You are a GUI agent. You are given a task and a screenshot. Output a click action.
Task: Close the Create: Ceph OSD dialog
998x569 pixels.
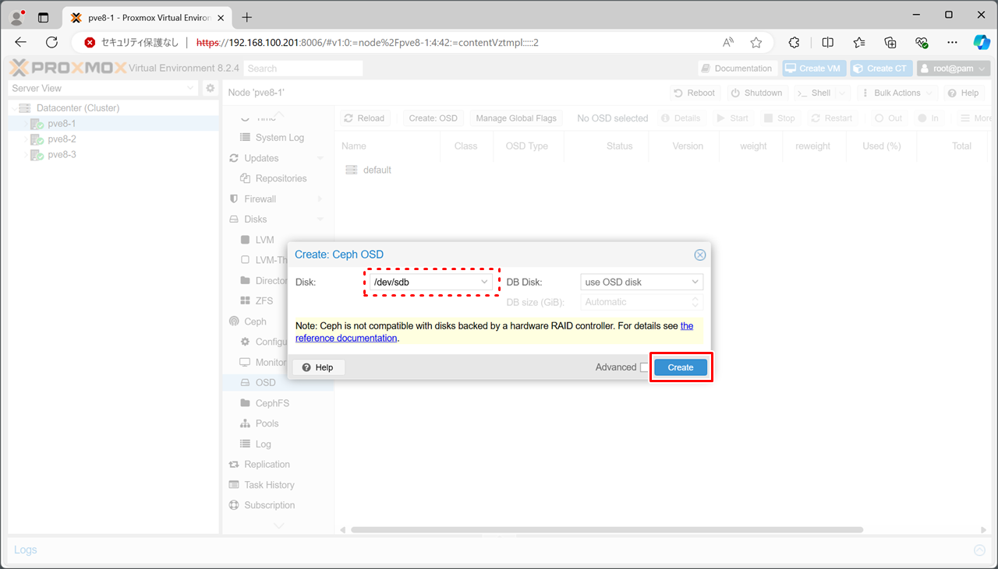699,255
